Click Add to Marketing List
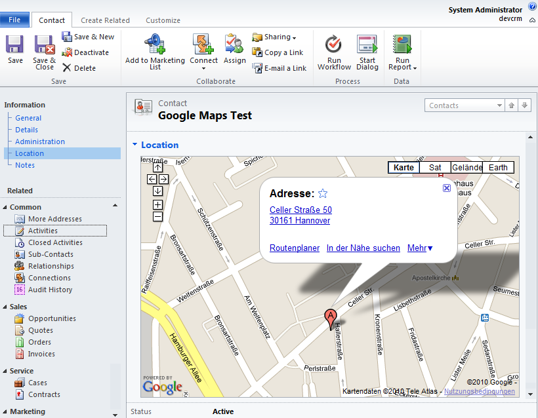The width and height of the screenshot is (538, 418). (x=153, y=51)
